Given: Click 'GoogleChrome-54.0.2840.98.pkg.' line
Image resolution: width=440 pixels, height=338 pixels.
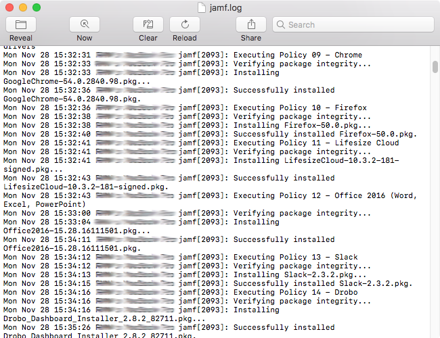Looking at the screenshot, I should (72, 99).
